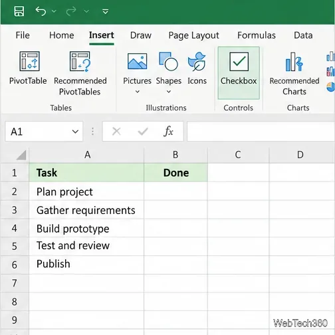The image size is (335, 335).
Task: Click the 'Publish' cell
Action: (86, 265)
